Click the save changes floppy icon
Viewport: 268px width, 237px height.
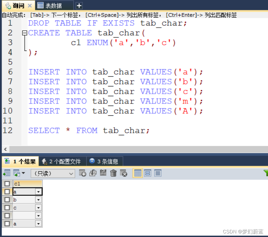click(103, 173)
